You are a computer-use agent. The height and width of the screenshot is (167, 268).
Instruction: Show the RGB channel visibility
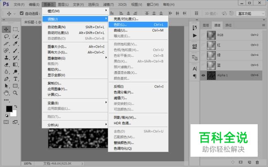pyautogui.click(x=203, y=35)
